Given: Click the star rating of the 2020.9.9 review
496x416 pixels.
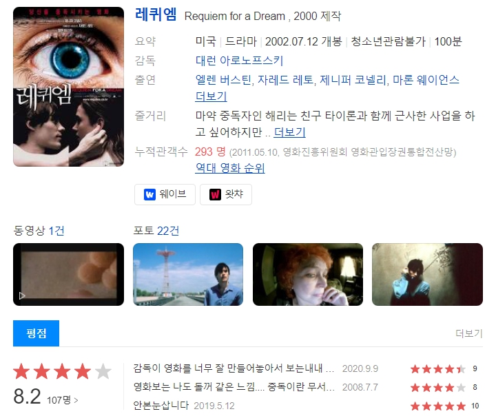Looking at the screenshot, I should point(438,369).
